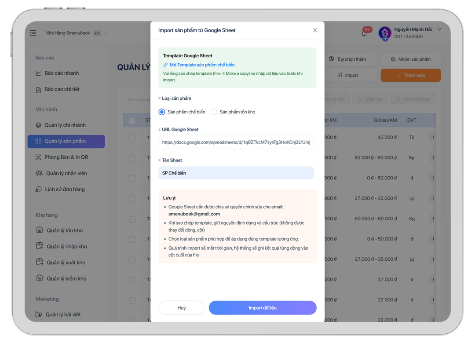
Task: Open the notifications bell icon
Action: tap(364, 33)
